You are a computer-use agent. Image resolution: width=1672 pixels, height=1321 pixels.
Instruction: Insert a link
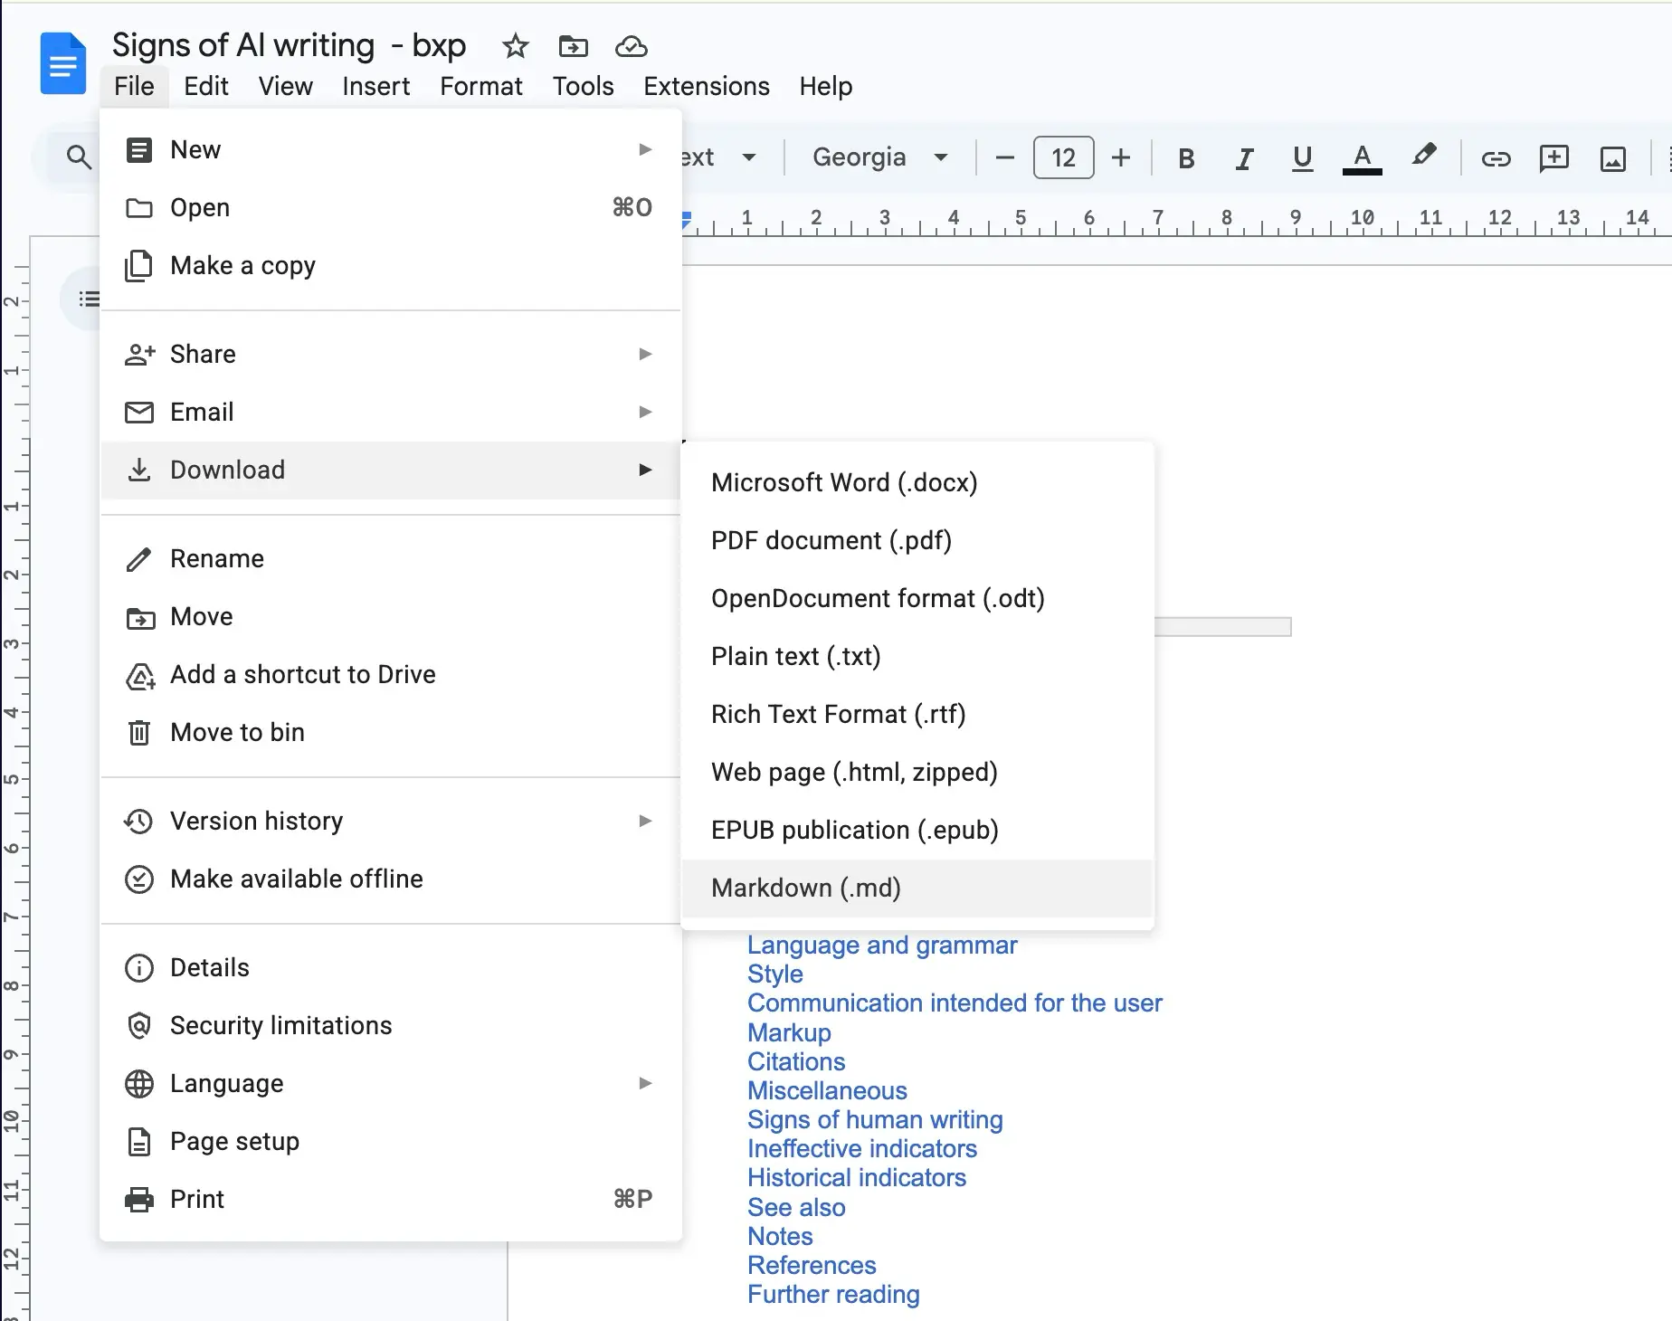(x=1496, y=158)
